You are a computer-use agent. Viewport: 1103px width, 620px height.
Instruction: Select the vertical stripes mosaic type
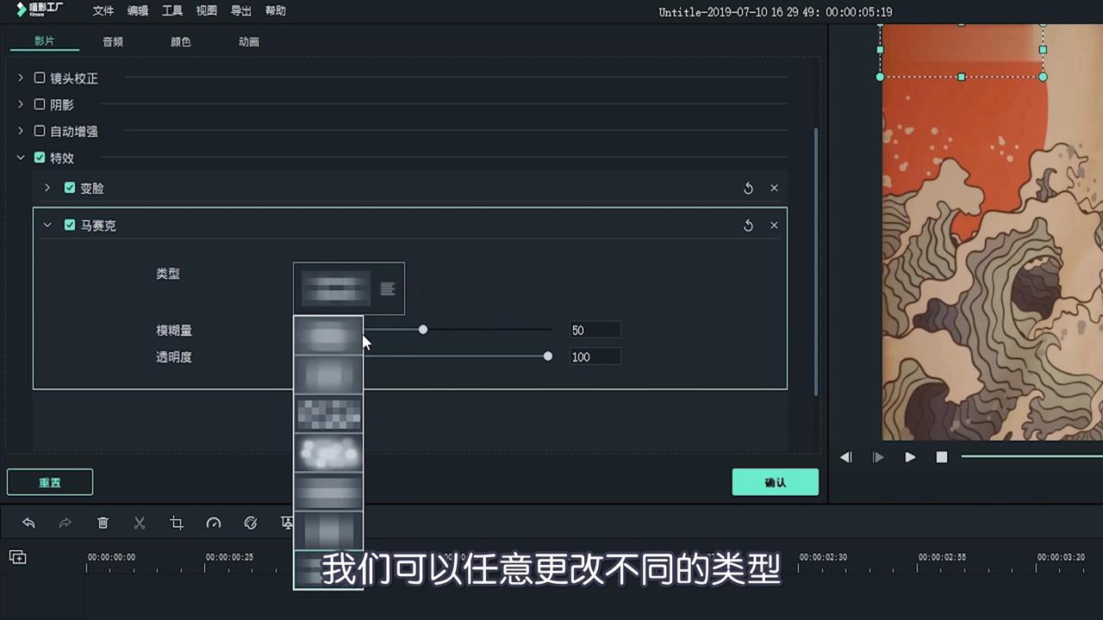tap(328, 530)
